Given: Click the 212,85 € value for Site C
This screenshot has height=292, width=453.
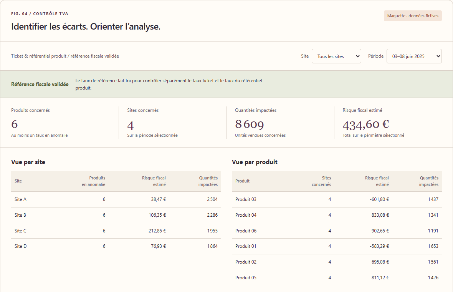Looking at the screenshot, I should coord(157,231).
